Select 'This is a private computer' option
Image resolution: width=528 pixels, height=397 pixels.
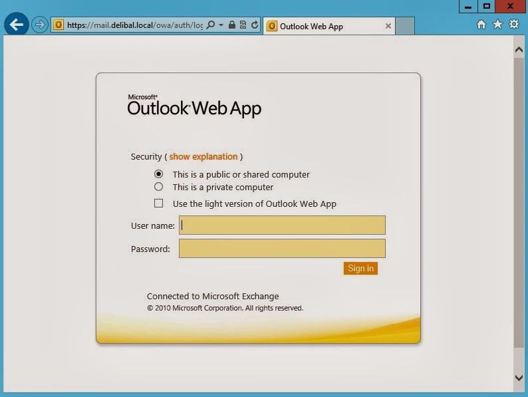pyautogui.click(x=158, y=187)
